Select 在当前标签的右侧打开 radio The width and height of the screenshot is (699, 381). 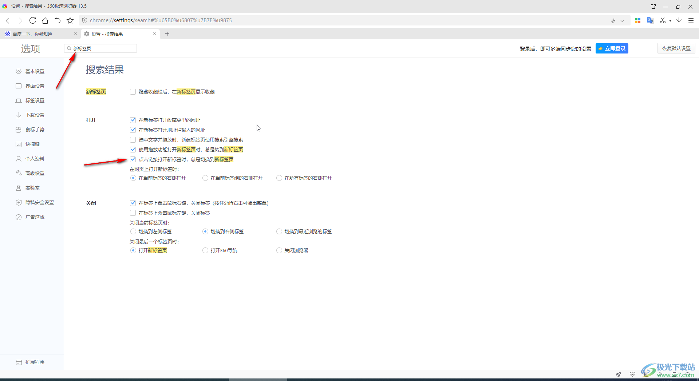pyautogui.click(x=133, y=178)
